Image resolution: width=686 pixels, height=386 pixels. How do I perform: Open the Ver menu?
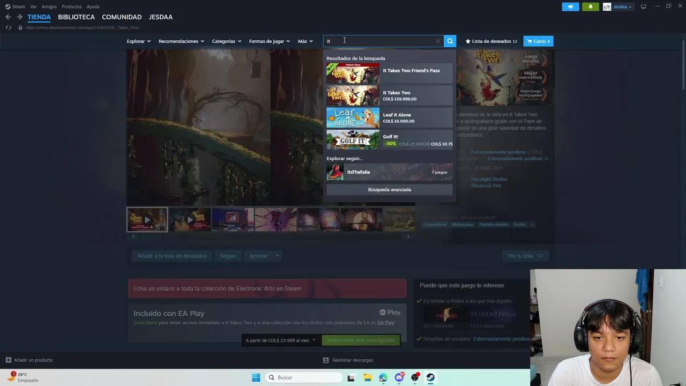tap(33, 6)
